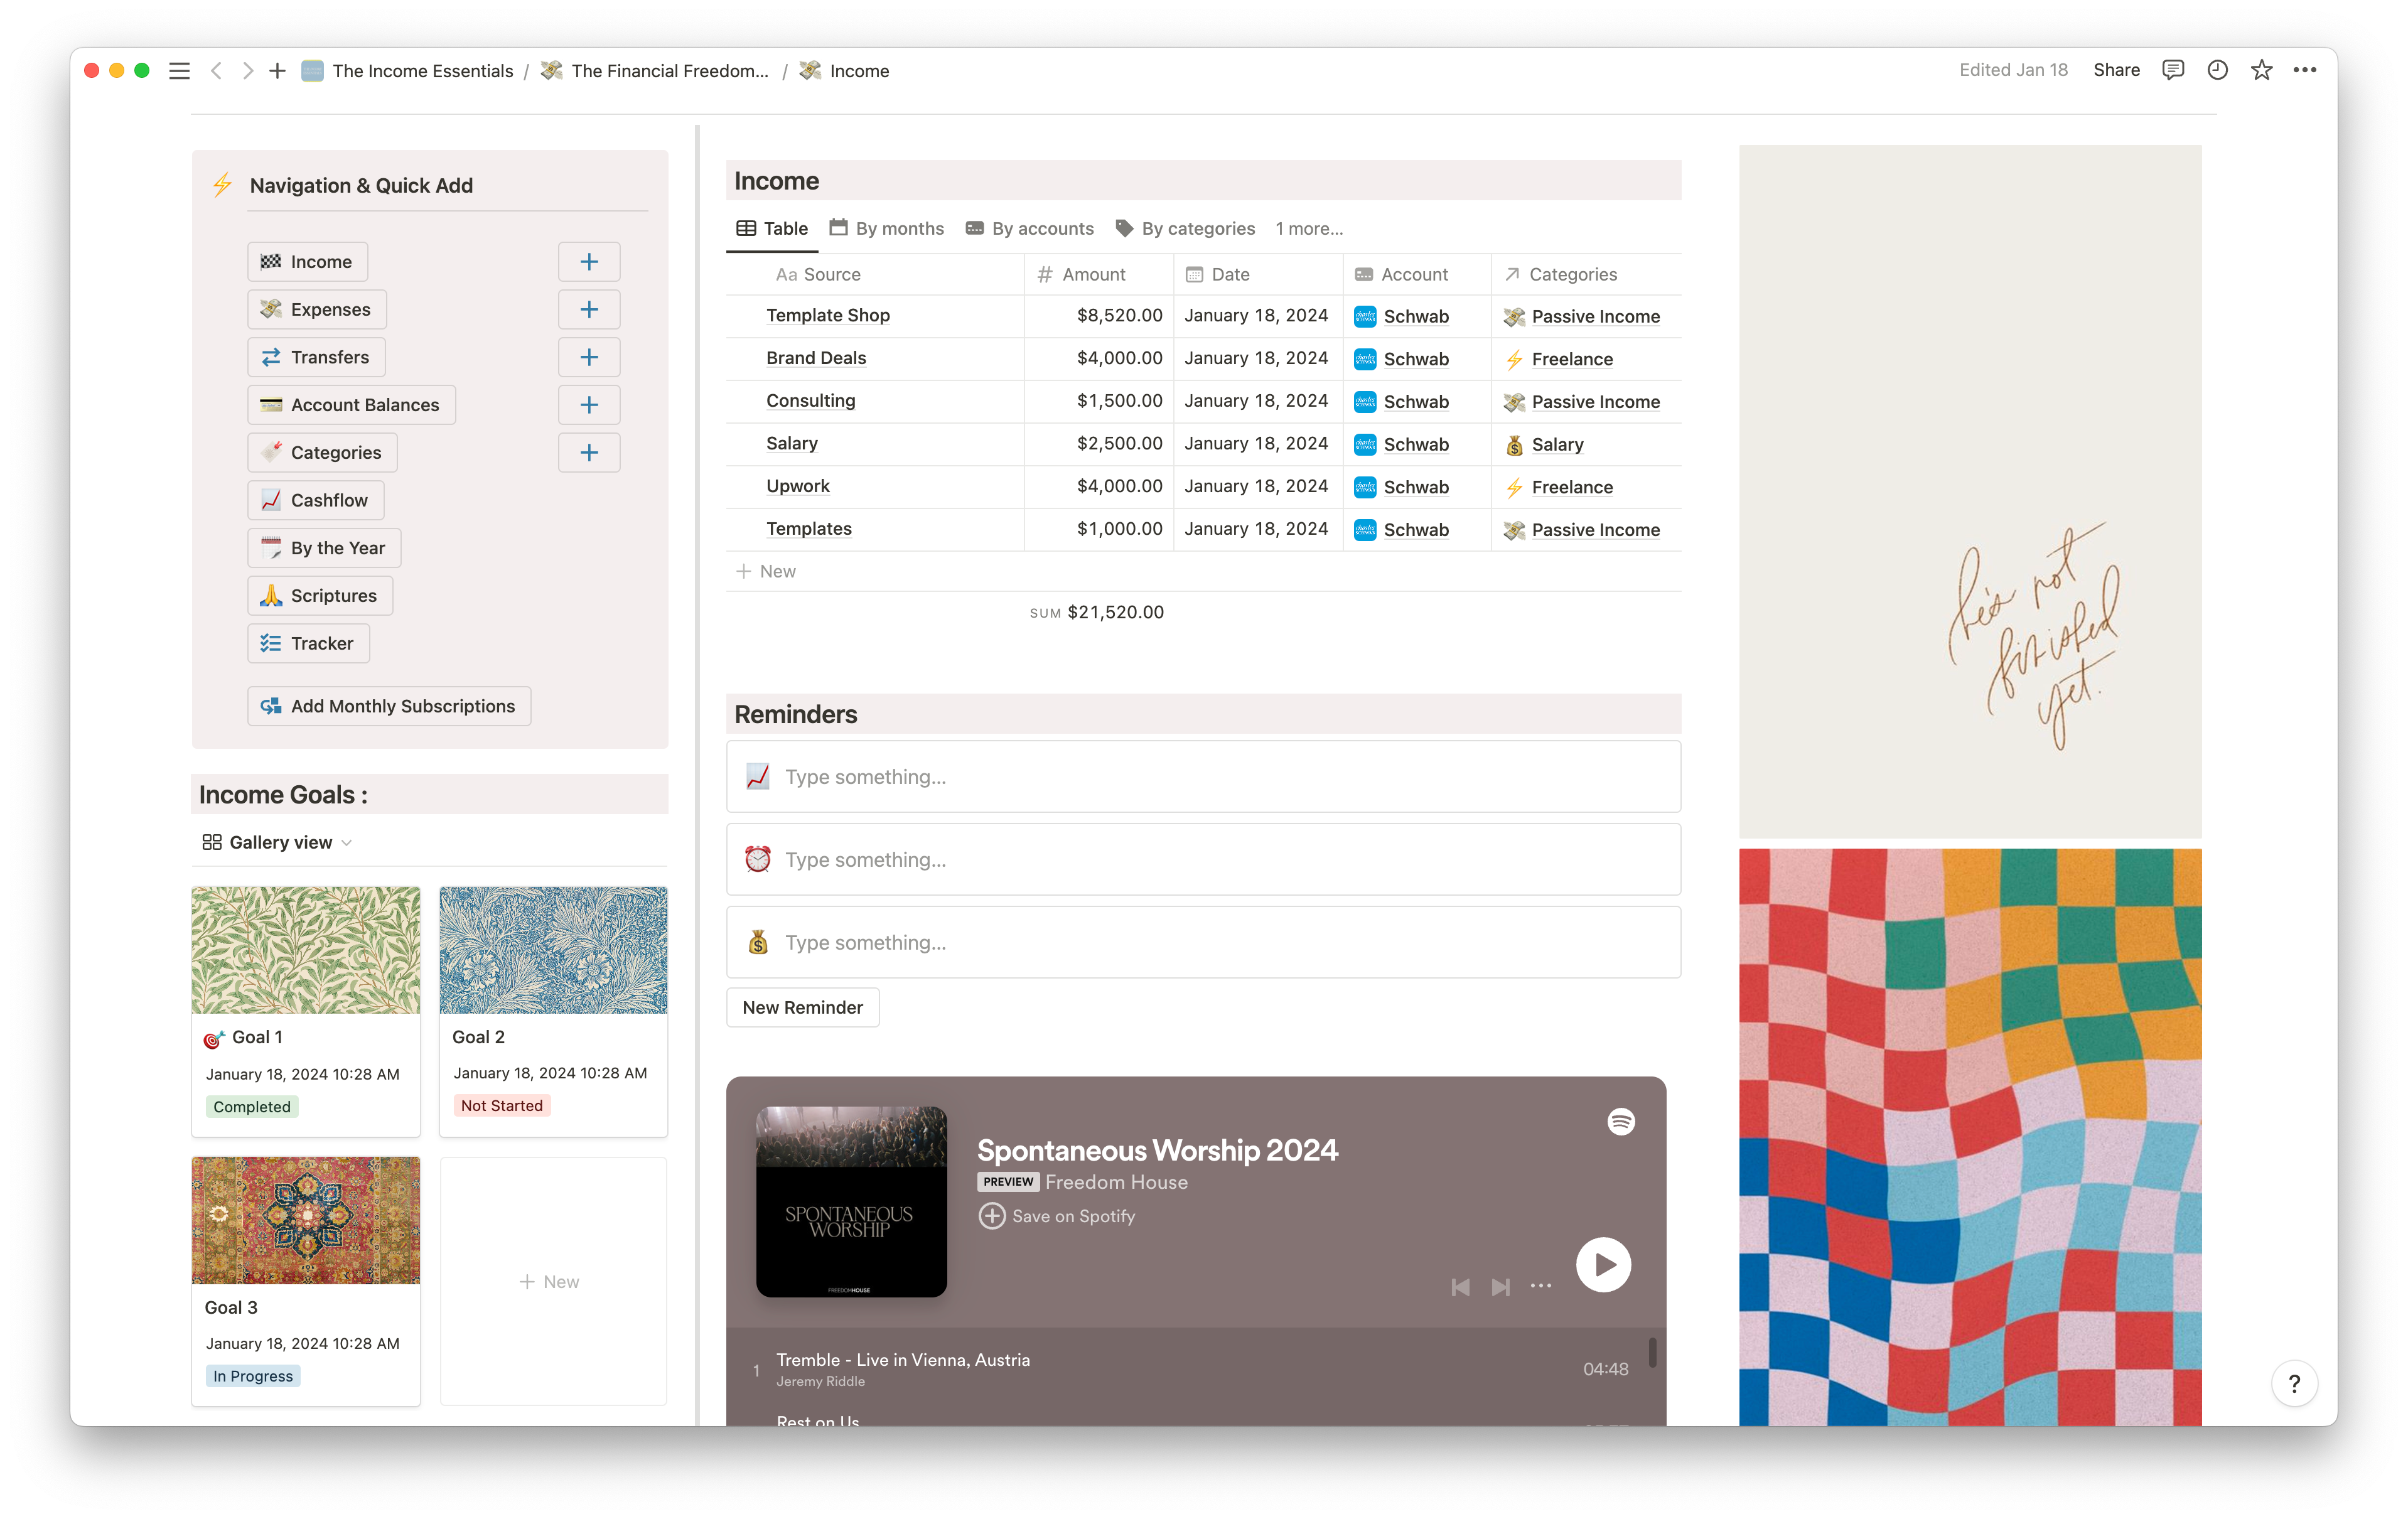The width and height of the screenshot is (2408, 1519).
Task: Open the Goal 3 card thumbnail
Action: pos(306,1221)
